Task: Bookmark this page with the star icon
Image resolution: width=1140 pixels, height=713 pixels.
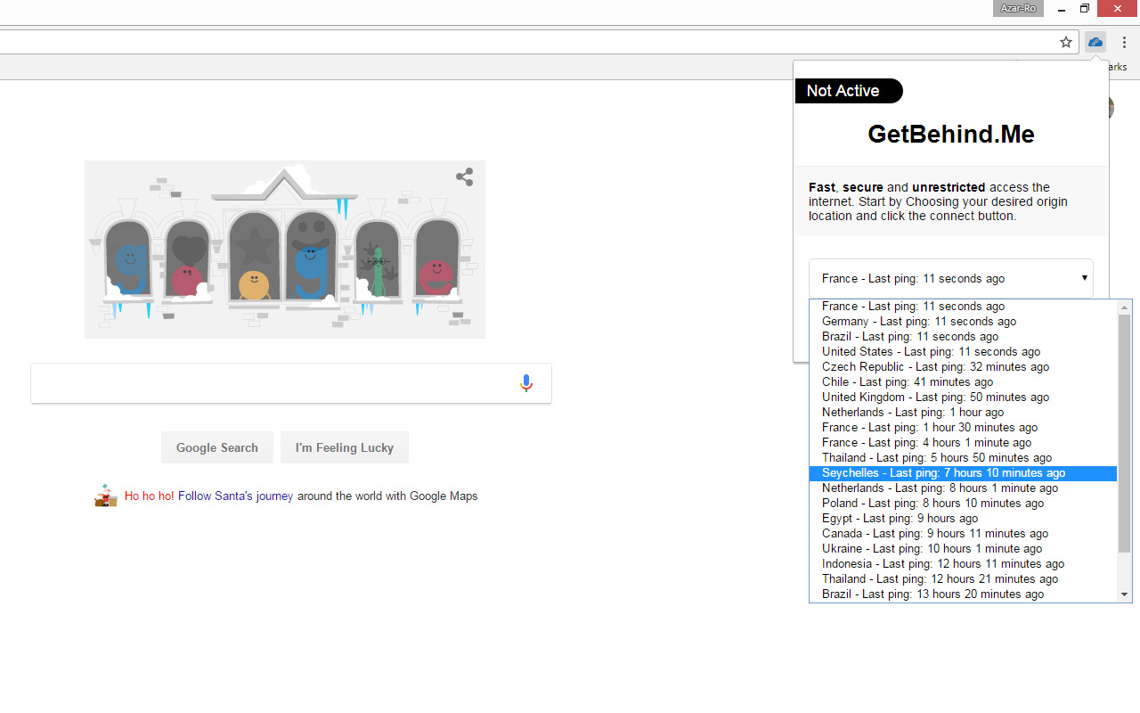Action: click(x=1066, y=42)
